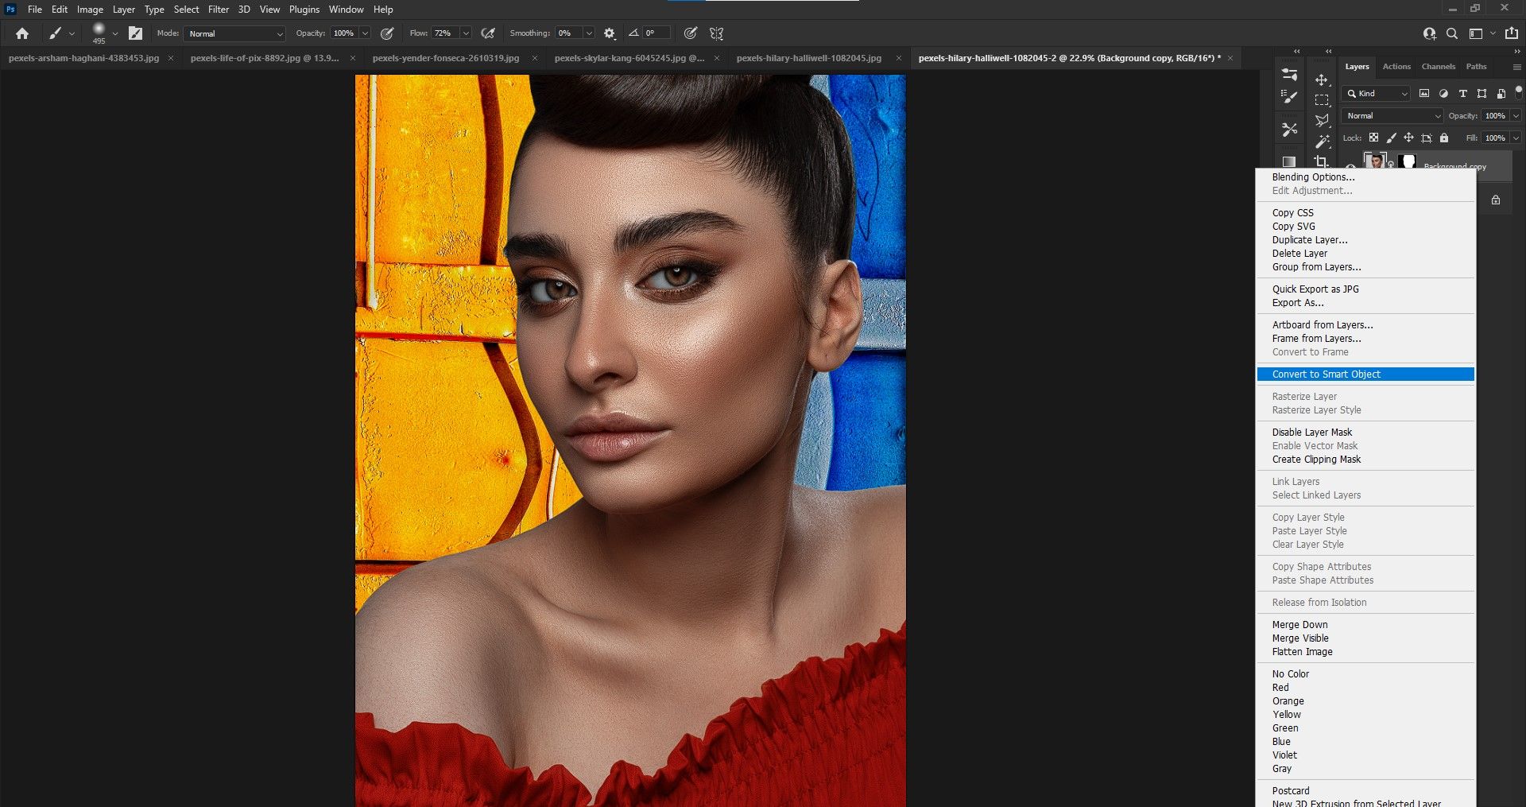Screen dimensions: 1526x807
Task: Click the Share document icon
Action: [1511, 33]
